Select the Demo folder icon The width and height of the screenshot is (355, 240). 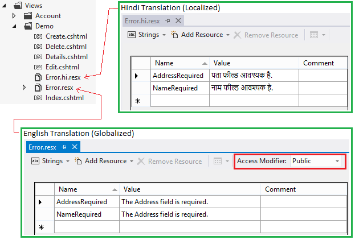(28, 26)
